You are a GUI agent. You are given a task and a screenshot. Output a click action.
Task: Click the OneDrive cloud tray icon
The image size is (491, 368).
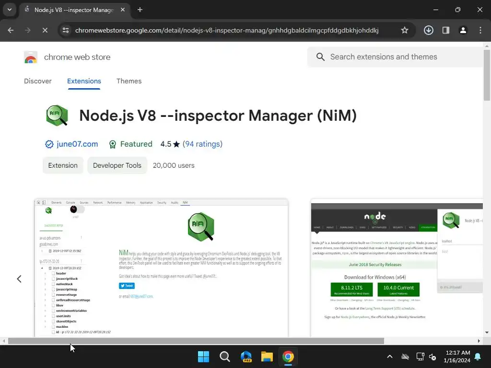(x=405, y=356)
